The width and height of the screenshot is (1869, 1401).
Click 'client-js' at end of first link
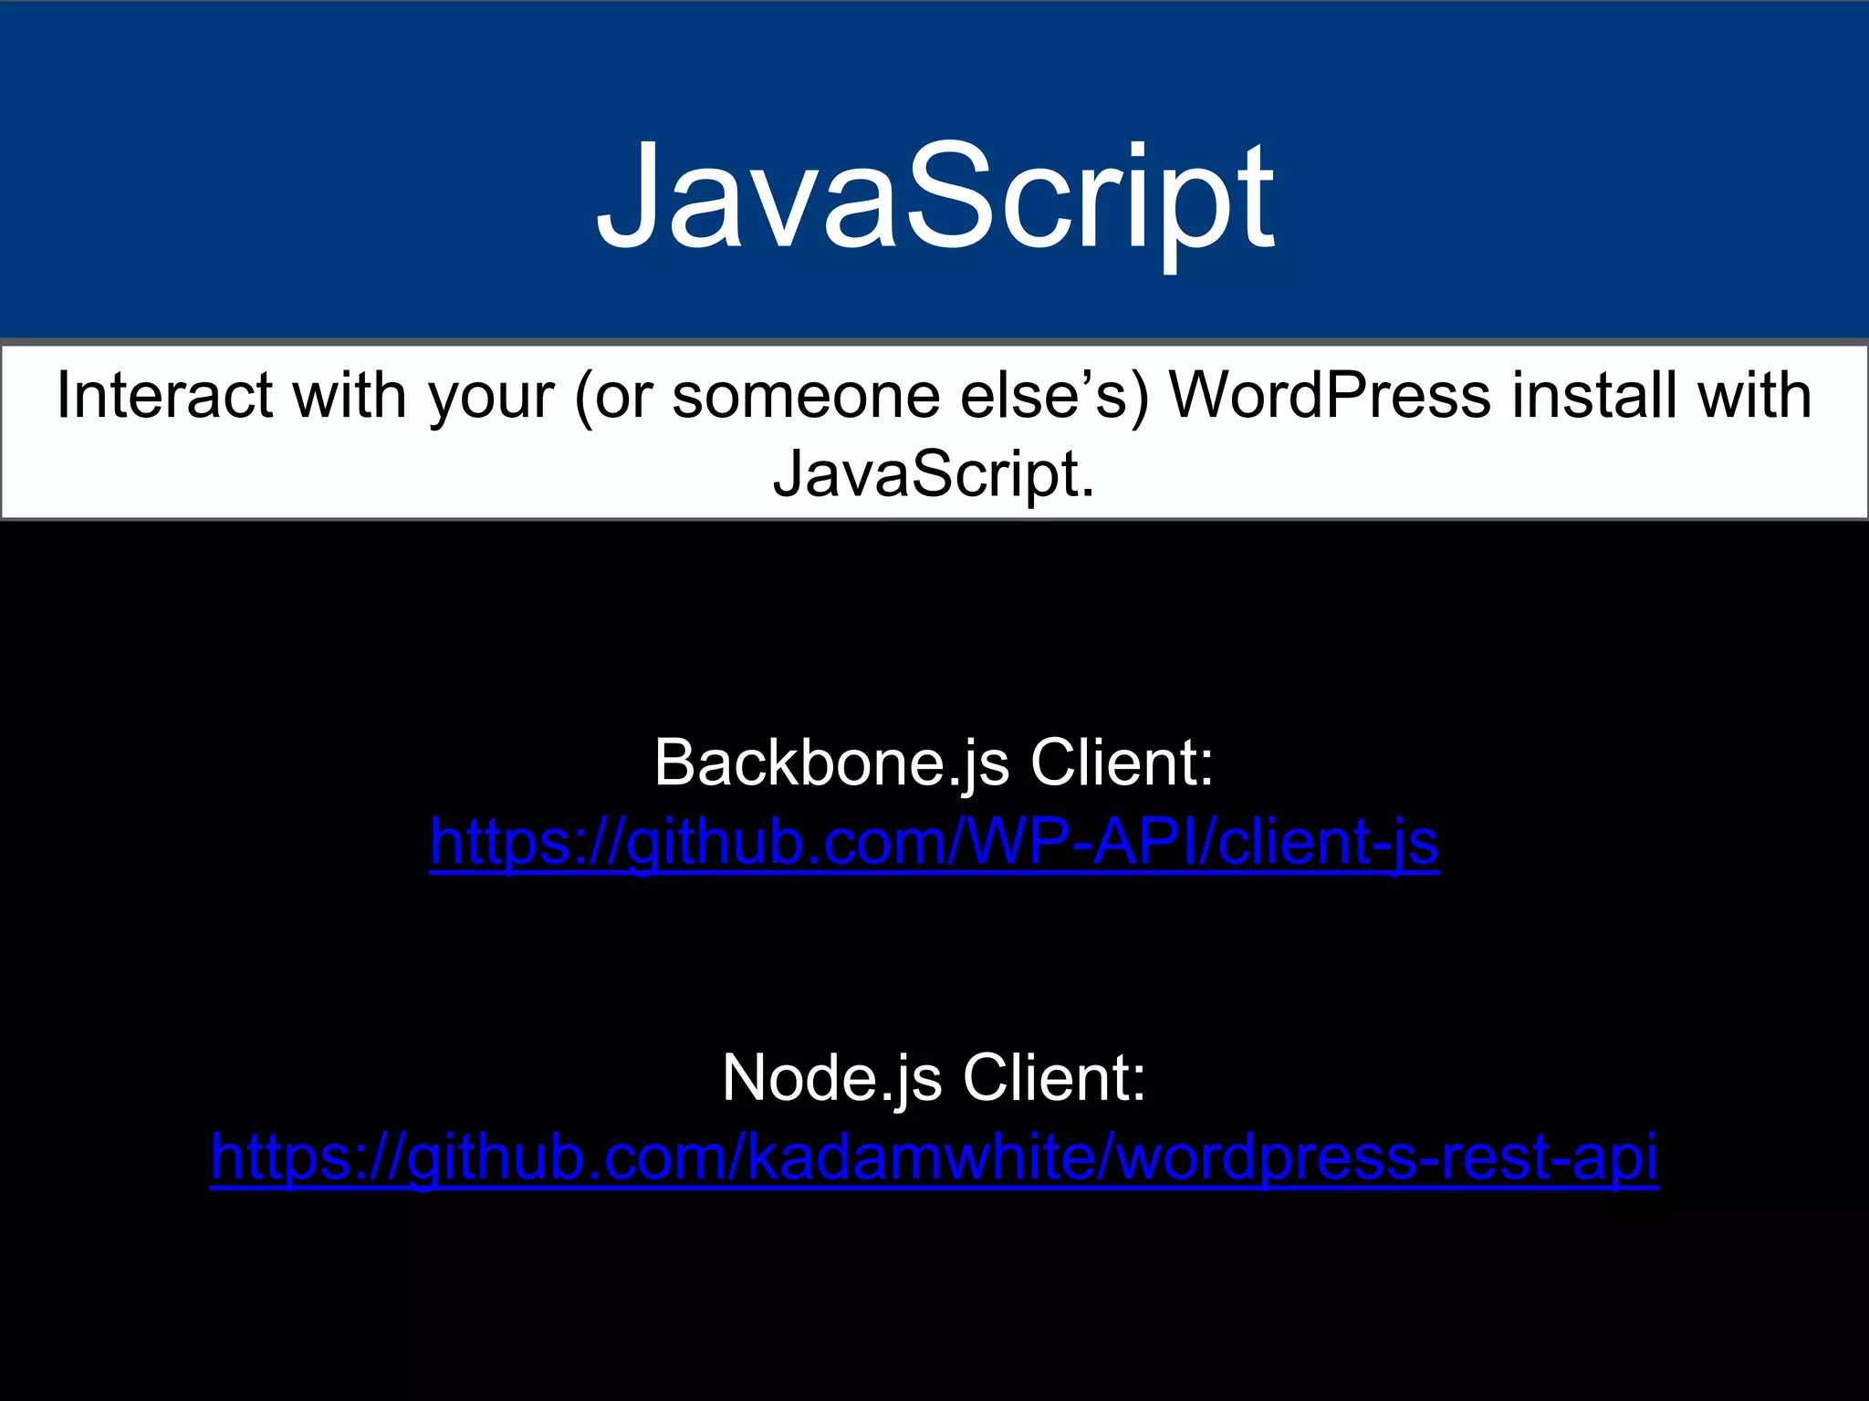point(1328,843)
